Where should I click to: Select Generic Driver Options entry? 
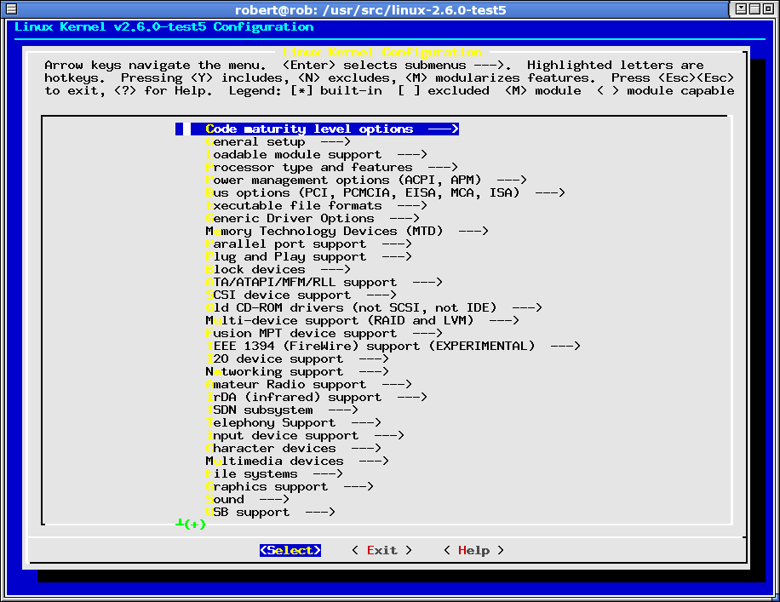pyautogui.click(x=313, y=219)
